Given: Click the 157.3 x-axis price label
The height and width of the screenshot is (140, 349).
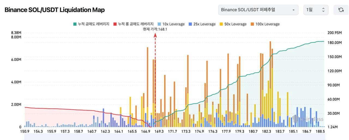Looking at the screenshot, I should tap(65, 131).
